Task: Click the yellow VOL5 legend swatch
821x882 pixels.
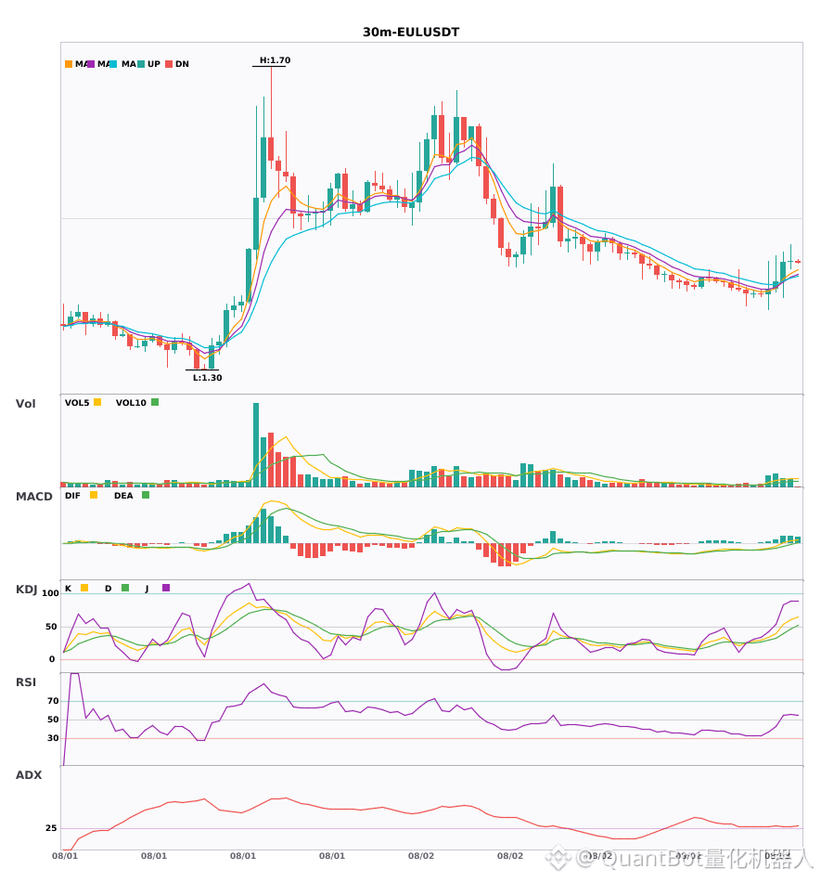Action: (97, 402)
